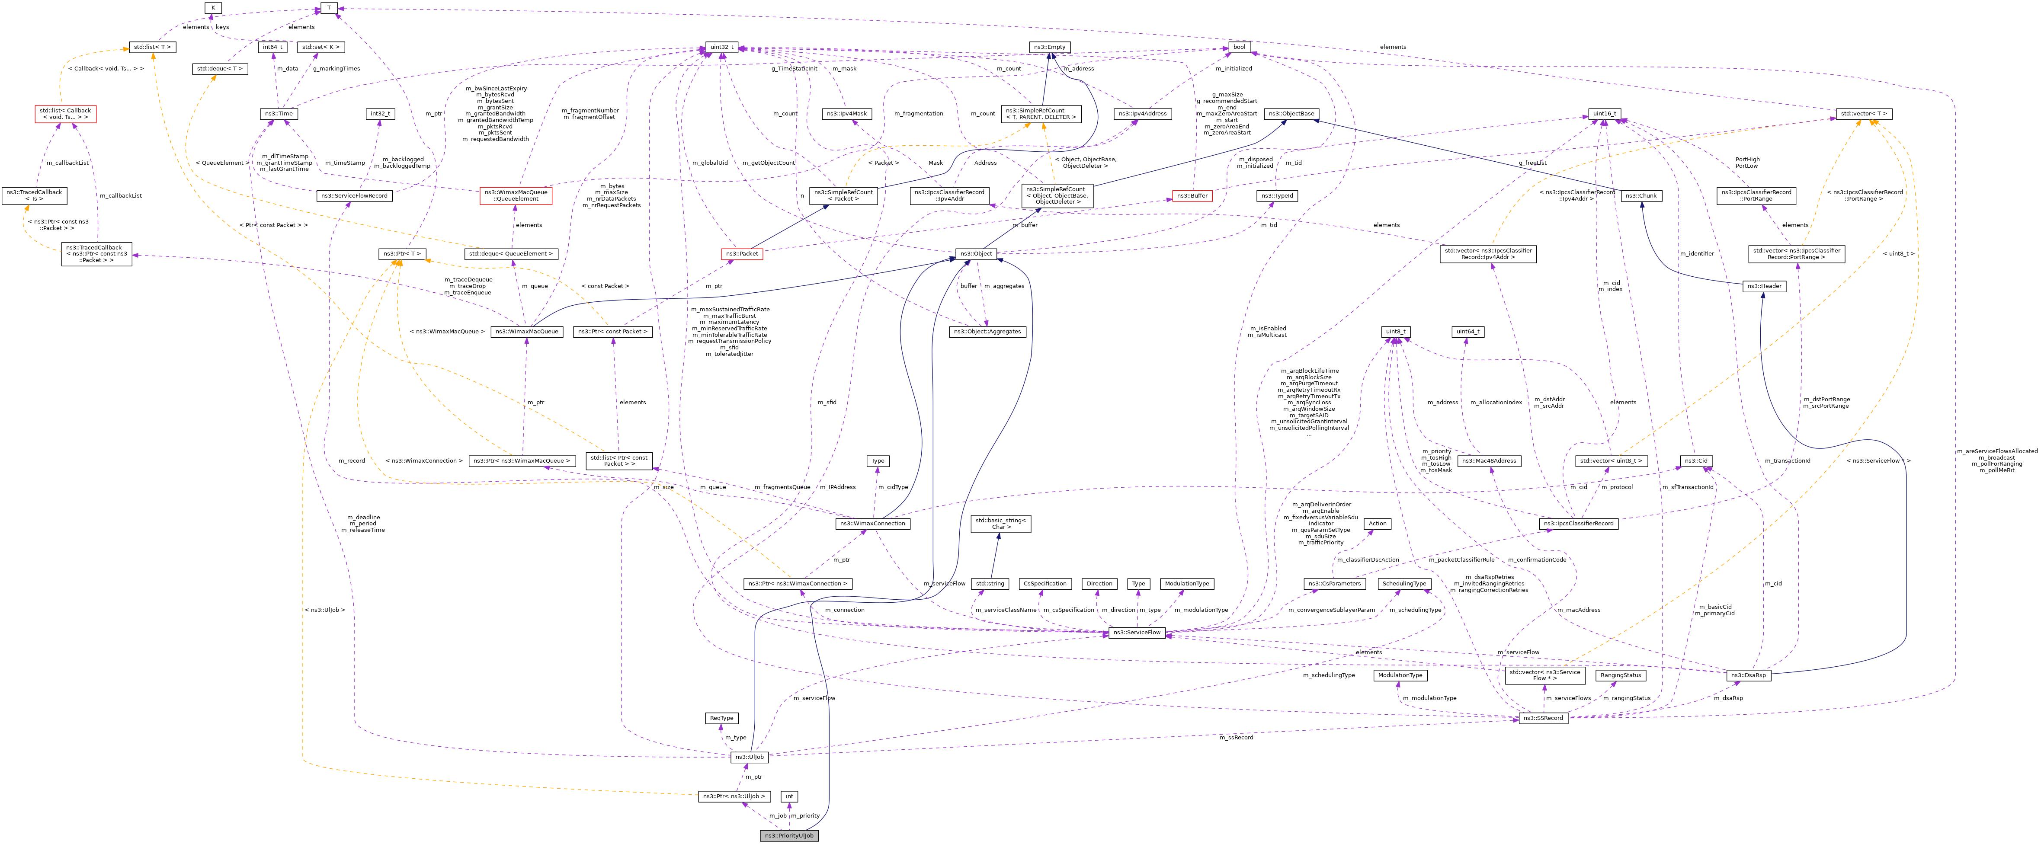The image size is (2041, 844).
Task: Click the ns3::Ipv4Mask node
Action: [847, 114]
